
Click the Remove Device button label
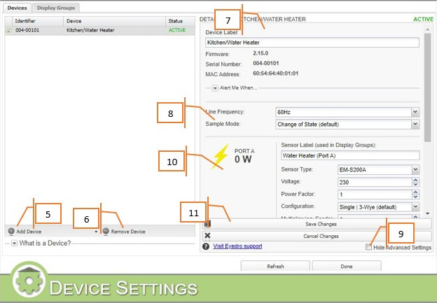(128, 232)
